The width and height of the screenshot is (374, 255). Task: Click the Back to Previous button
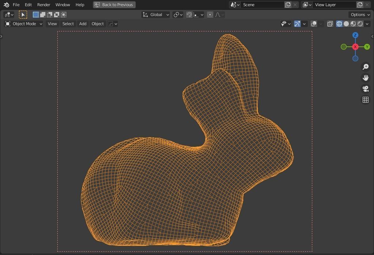(114, 5)
